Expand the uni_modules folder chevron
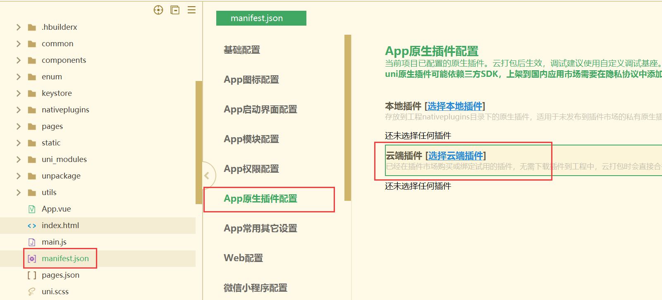The width and height of the screenshot is (662, 300). pyautogui.click(x=18, y=160)
